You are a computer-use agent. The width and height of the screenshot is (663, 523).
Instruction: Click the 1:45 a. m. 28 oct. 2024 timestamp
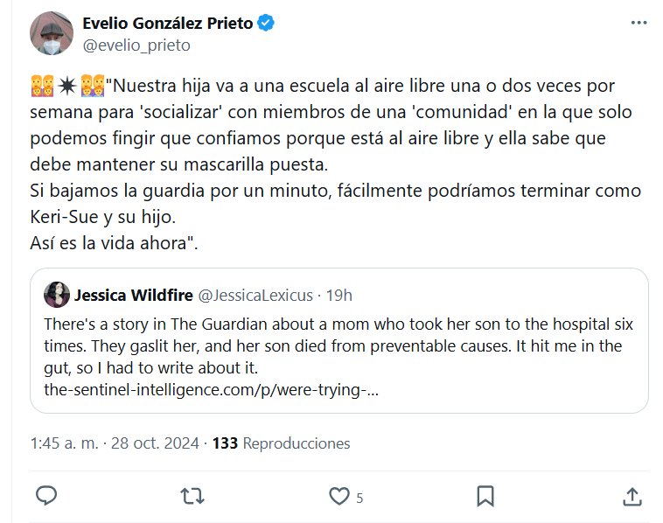click(113, 443)
